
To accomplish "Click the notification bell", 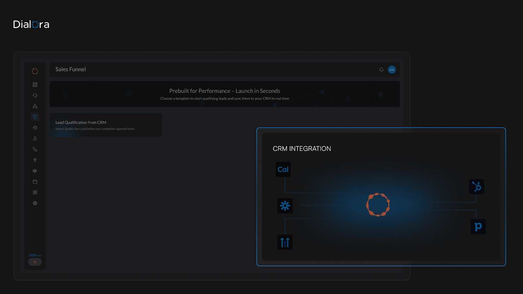I will coord(381,69).
